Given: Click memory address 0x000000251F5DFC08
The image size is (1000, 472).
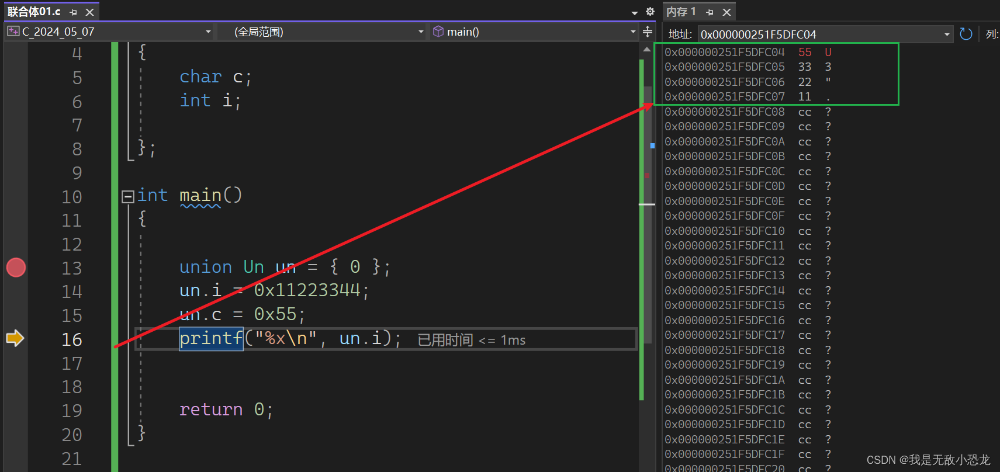Looking at the screenshot, I should pyautogui.click(x=725, y=112).
